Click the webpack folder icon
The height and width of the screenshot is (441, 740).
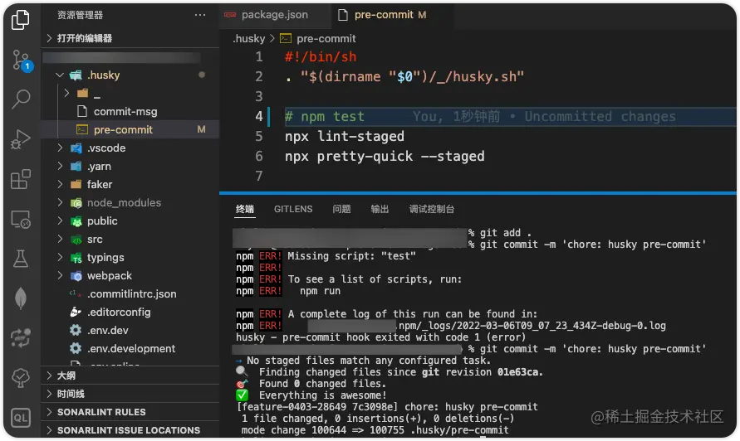pos(76,276)
